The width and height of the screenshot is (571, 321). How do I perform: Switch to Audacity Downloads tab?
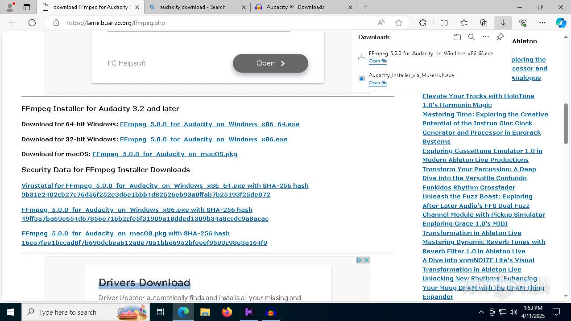click(x=304, y=7)
